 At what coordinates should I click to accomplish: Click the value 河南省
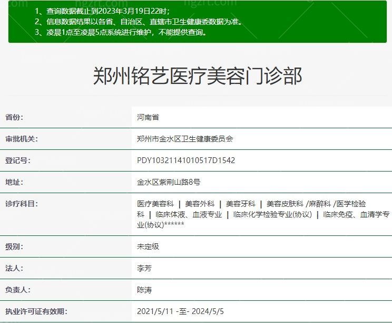tap(148, 117)
